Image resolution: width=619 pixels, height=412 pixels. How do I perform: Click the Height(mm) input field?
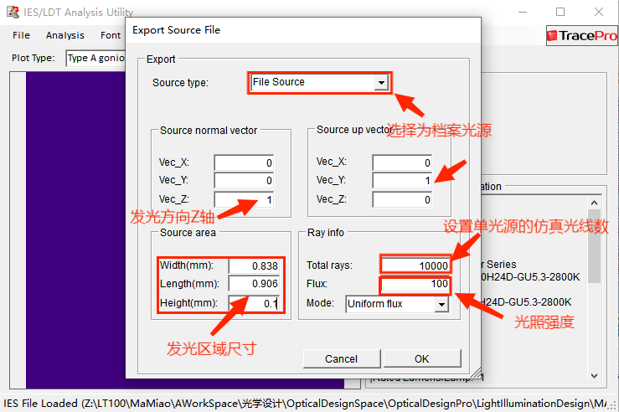pos(254,303)
